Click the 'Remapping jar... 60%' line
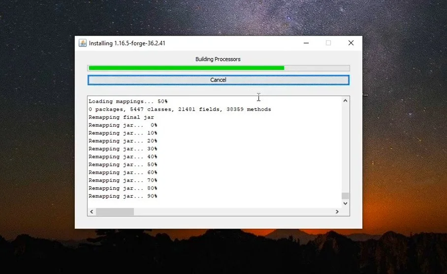The width and height of the screenshot is (447, 274). coord(123,172)
